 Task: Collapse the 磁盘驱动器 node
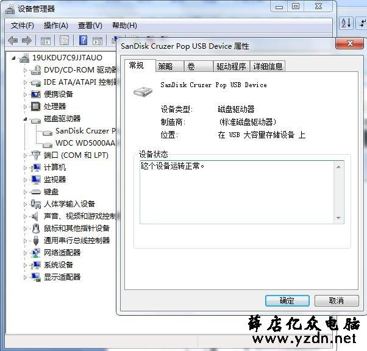pos(25,119)
